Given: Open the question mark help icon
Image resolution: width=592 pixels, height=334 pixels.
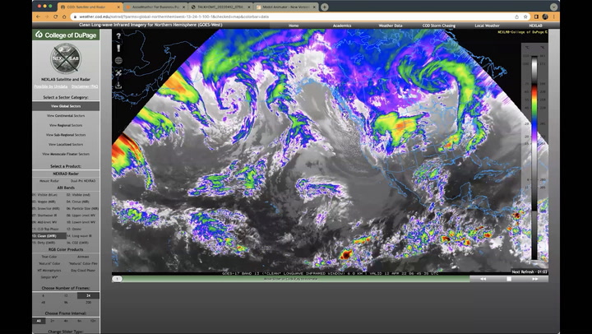Looking at the screenshot, I should click(x=118, y=36).
